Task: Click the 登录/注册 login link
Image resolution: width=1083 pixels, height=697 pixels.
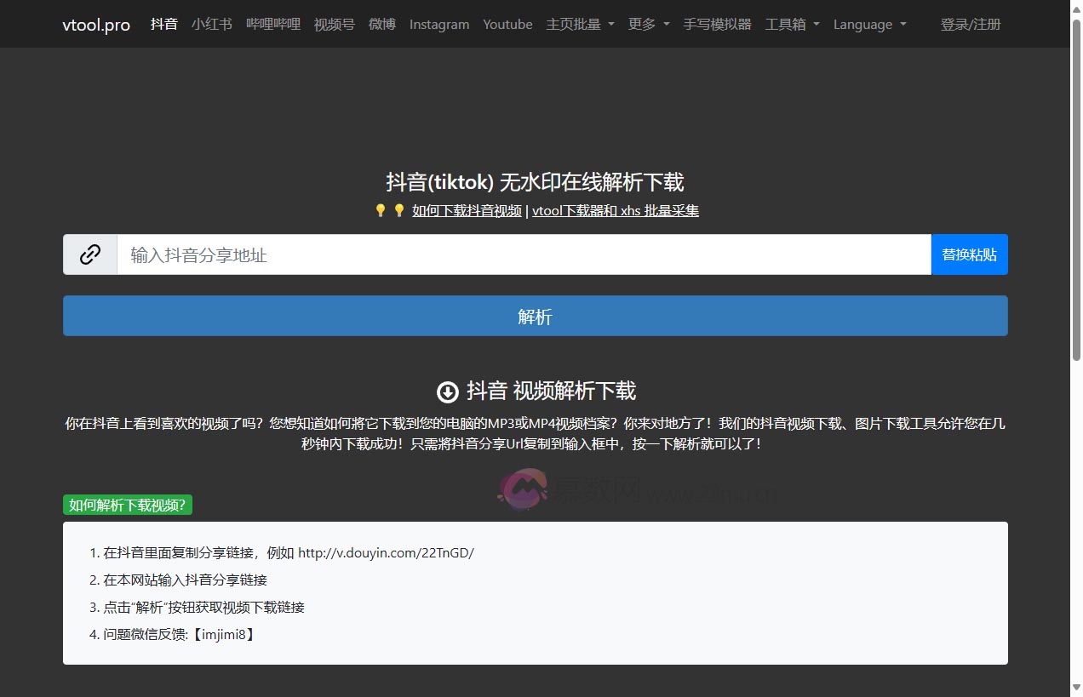Action: pyautogui.click(x=970, y=25)
